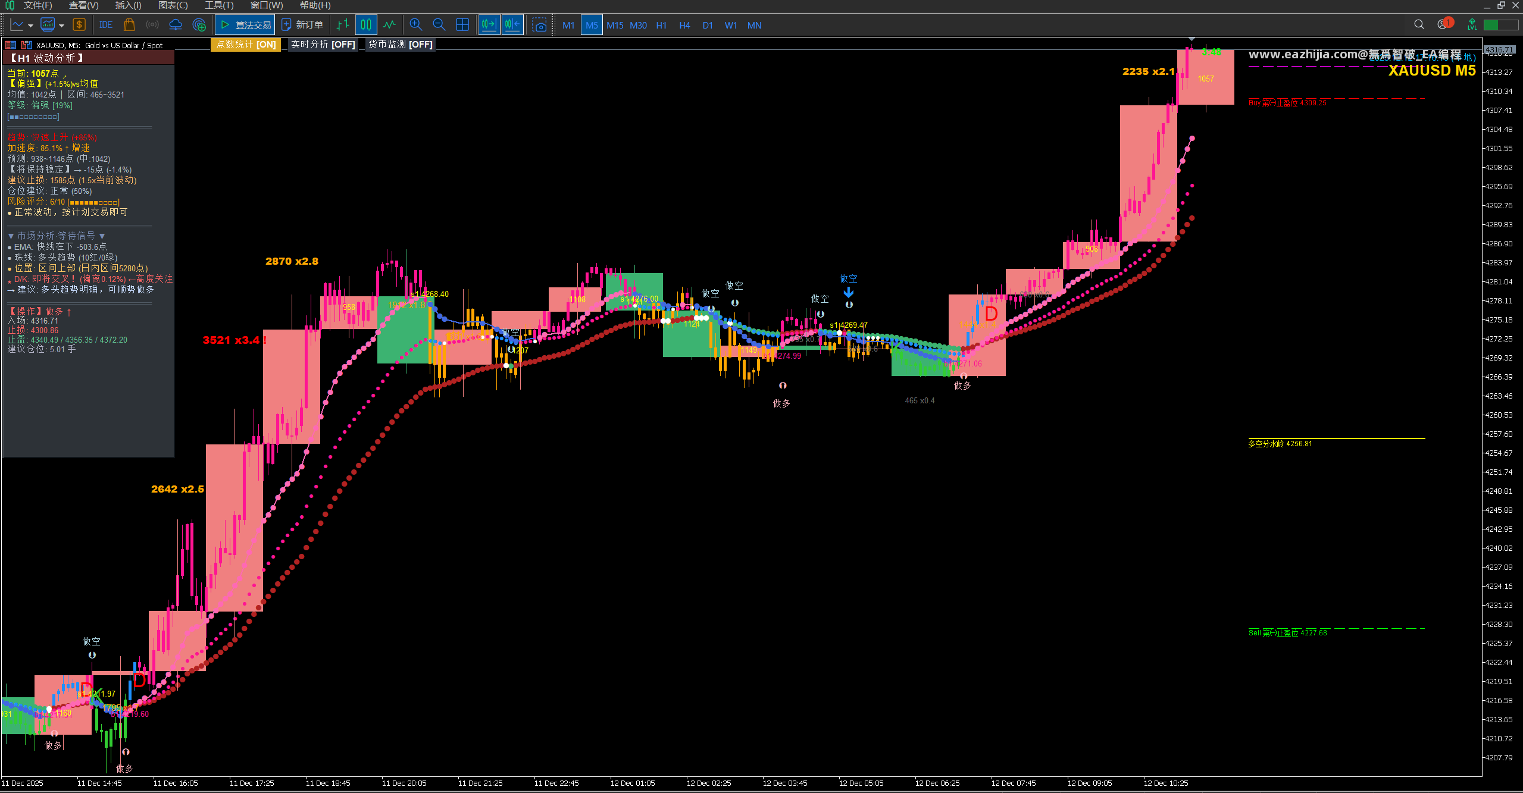
Task: Click the 新订单 new order button
Action: pos(302,25)
